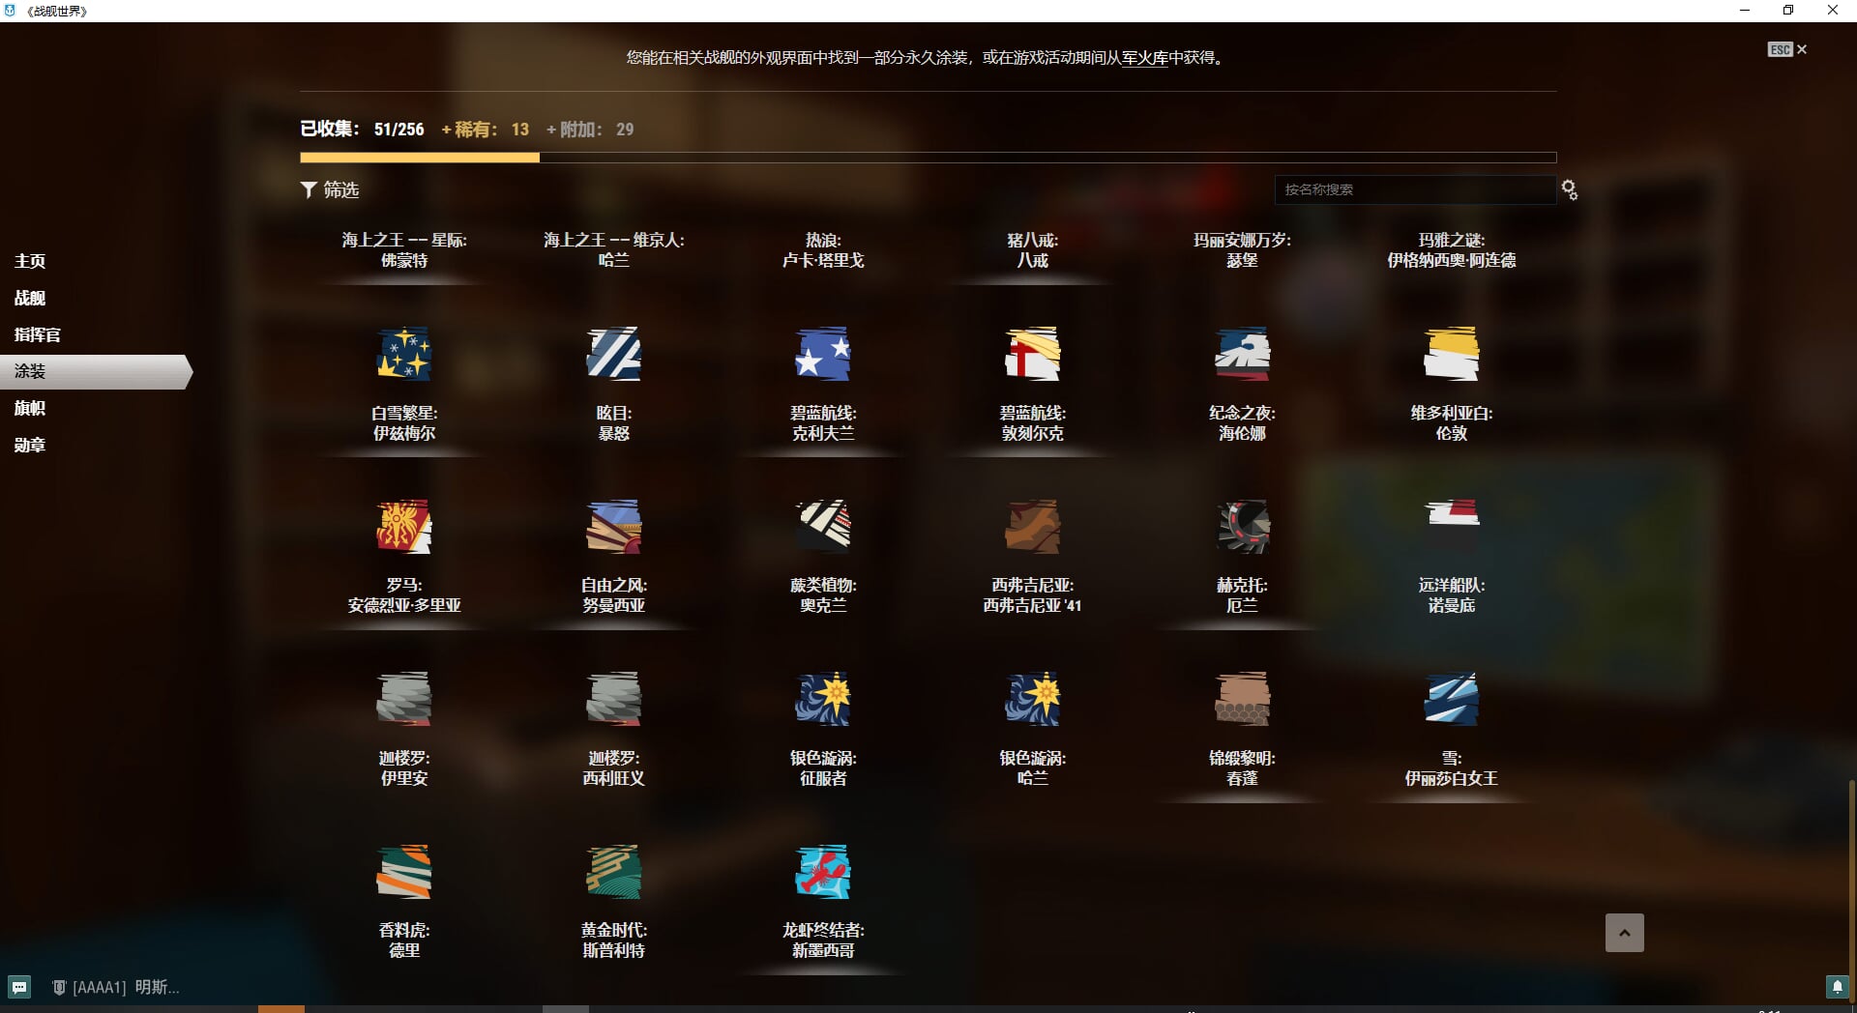Screen dimensions: 1857x1013
Task: Select the 碧蓝航线 克利夫兰 camouflage icon
Action: (x=822, y=355)
